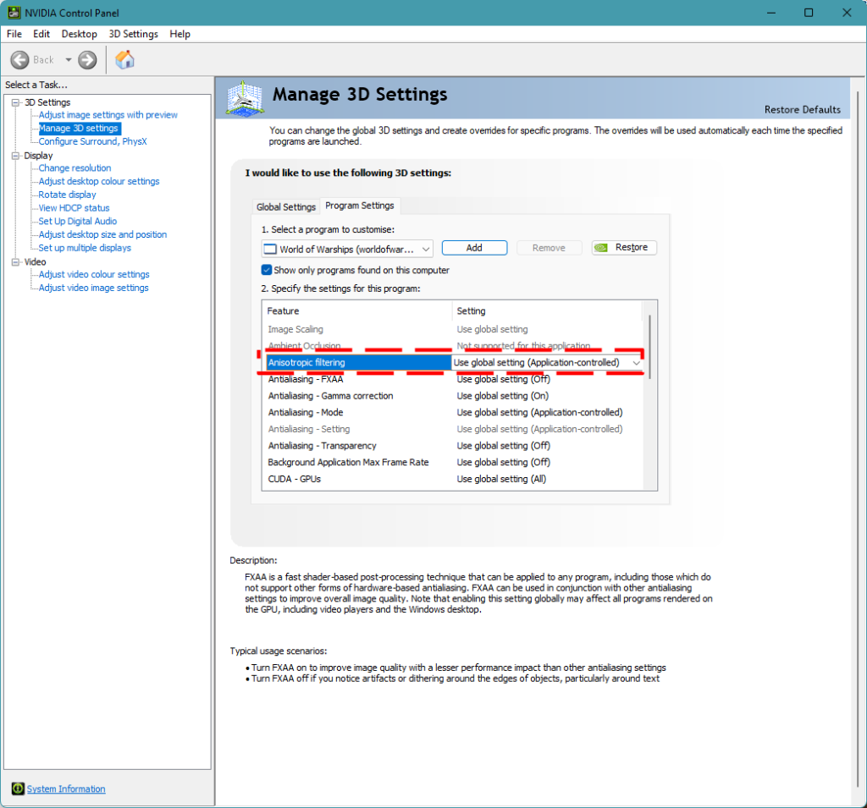This screenshot has height=808, width=867.
Task: Click Restore Defaults link
Action: (803, 109)
